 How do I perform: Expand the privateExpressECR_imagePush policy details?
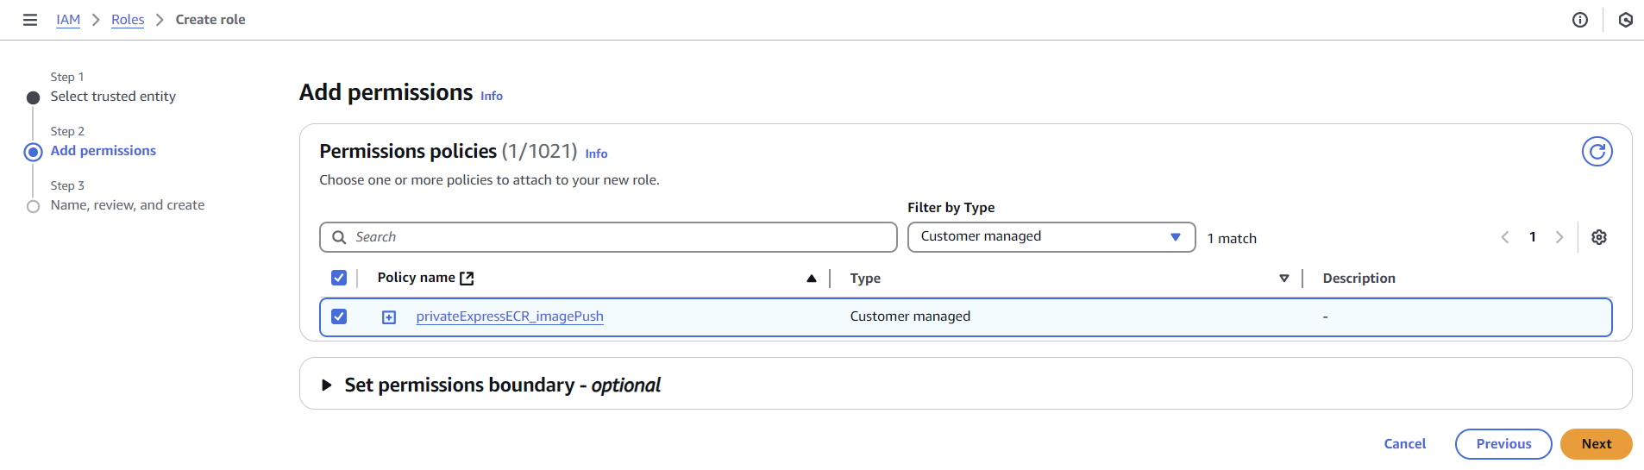point(389,317)
